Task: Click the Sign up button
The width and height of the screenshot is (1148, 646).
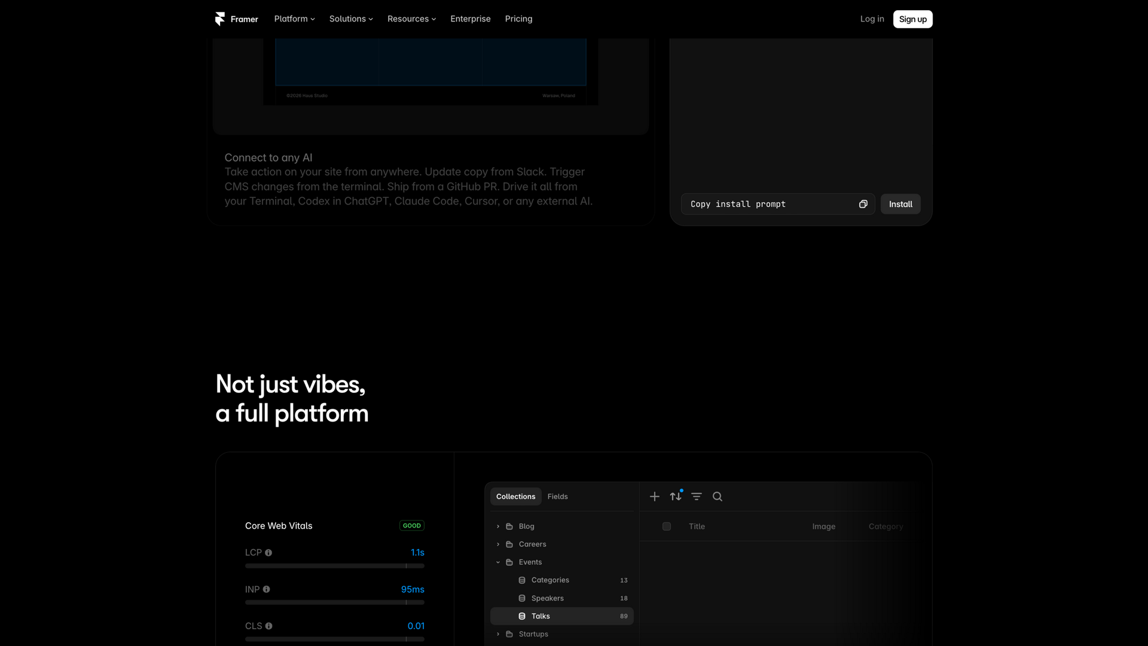Action: pyautogui.click(x=912, y=19)
